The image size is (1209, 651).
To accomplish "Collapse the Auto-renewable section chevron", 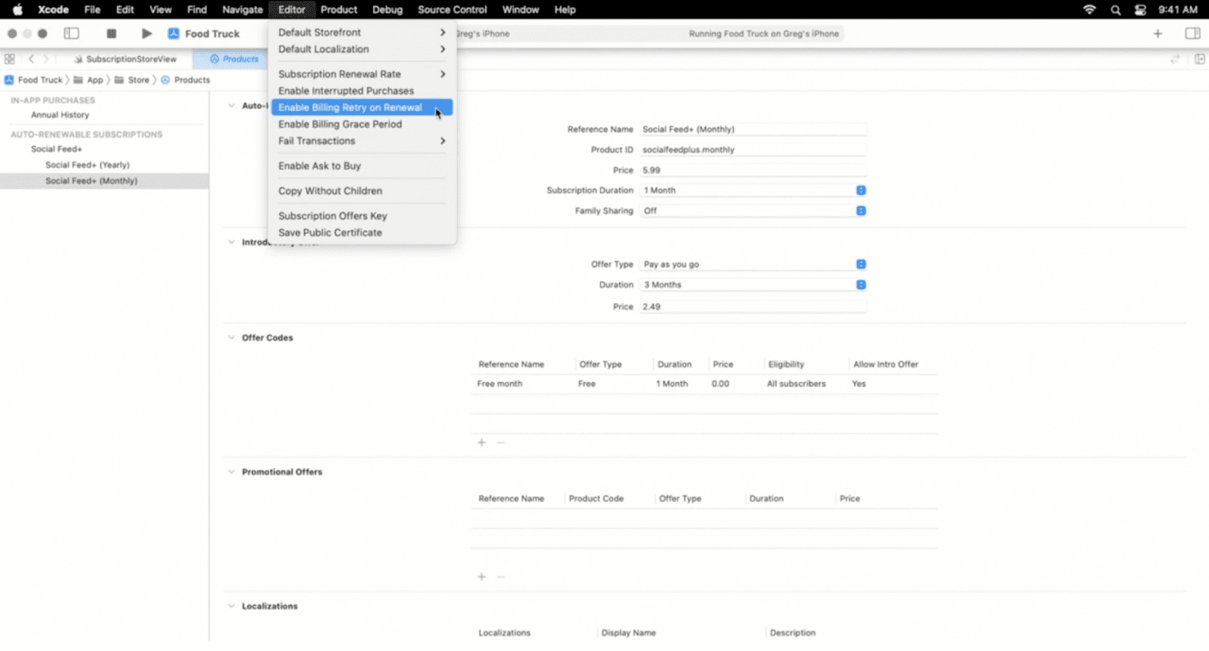I will [231, 106].
